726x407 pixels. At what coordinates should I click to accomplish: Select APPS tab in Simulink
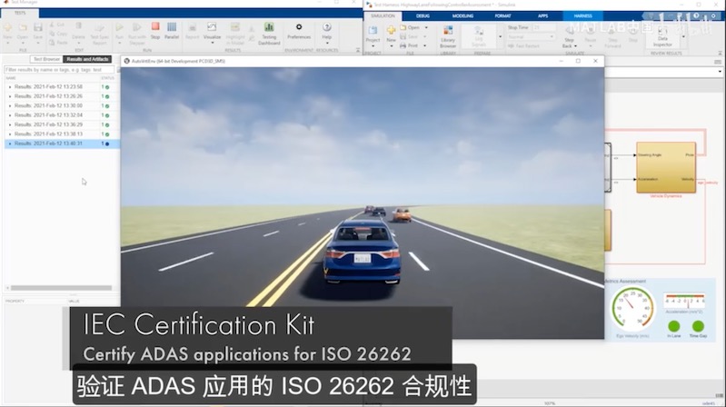pyautogui.click(x=542, y=15)
